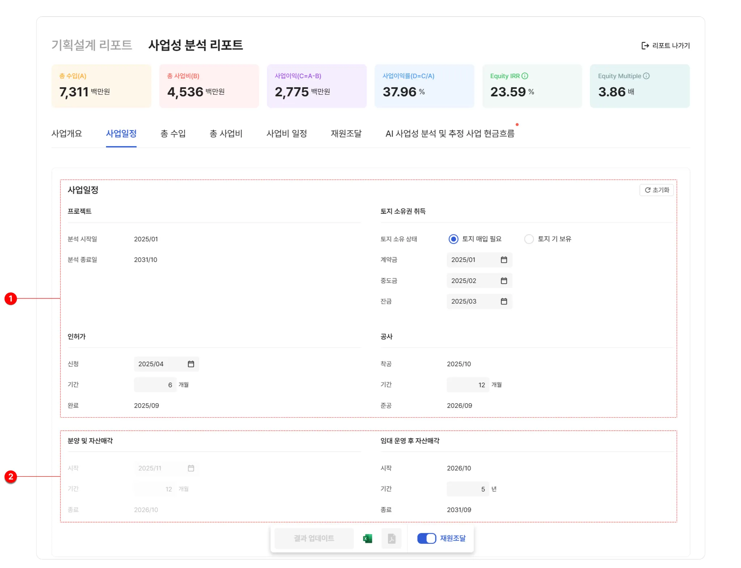741x568 pixels.
Task: Click the Equity Multiple info icon
Action: coord(646,76)
